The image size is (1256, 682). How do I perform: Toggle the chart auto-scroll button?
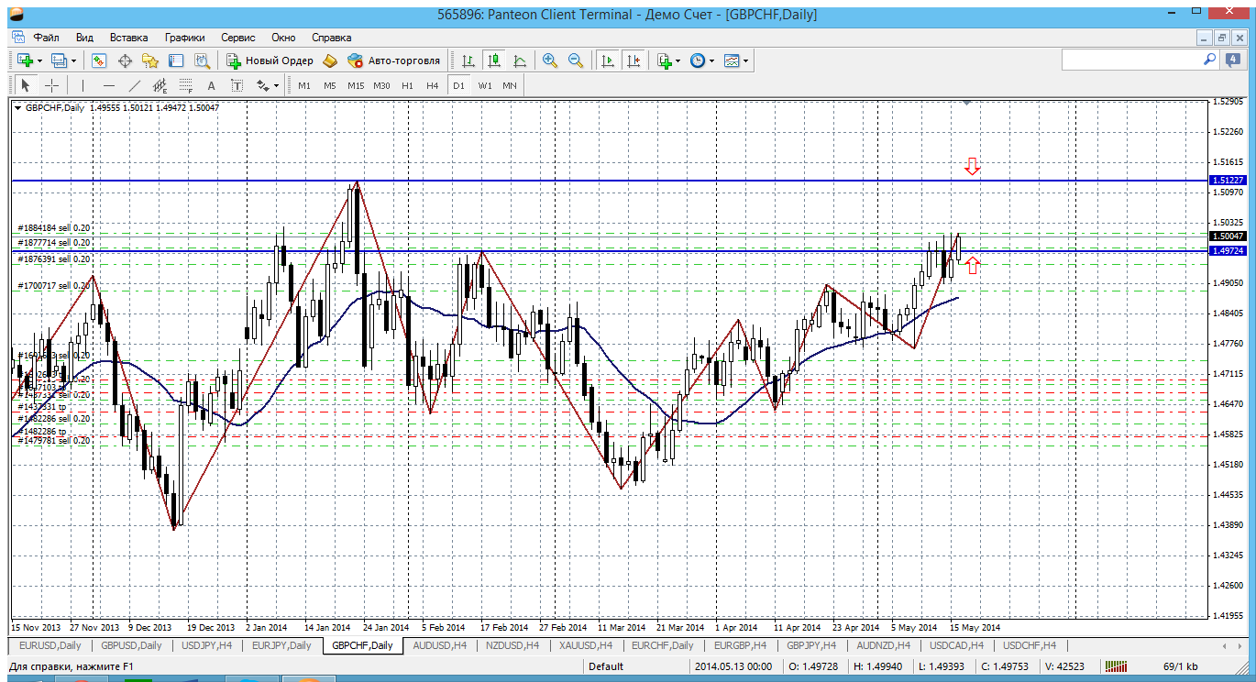point(607,60)
